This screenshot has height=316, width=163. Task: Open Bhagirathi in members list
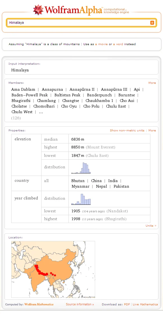[21, 101]
